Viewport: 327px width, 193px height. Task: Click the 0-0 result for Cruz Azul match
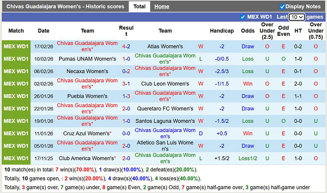[126, 134]
